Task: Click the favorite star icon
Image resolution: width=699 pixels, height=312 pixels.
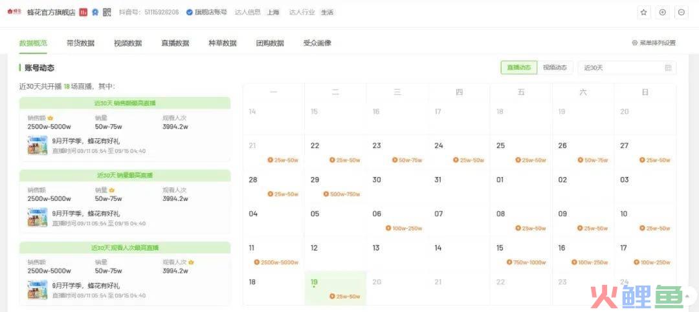Action: [x=643, y=12]
